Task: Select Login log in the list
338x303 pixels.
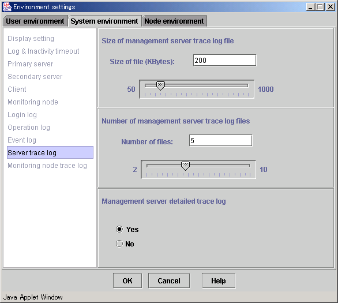Action: (x=22, y=115)
